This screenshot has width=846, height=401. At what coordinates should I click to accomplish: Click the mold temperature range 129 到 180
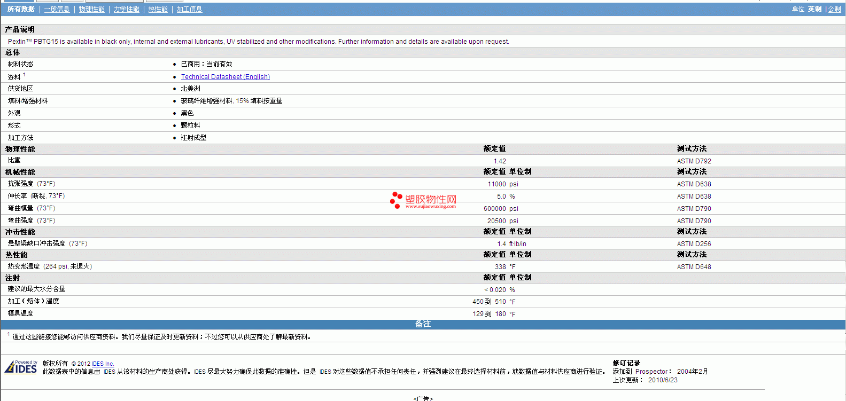tap(489, 314)
